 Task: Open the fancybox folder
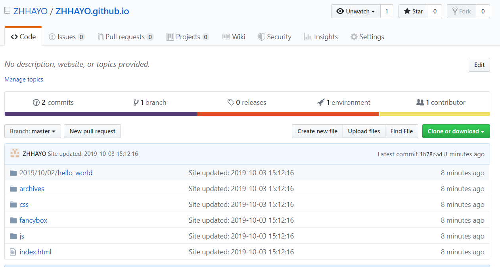[x=33, y=220]
